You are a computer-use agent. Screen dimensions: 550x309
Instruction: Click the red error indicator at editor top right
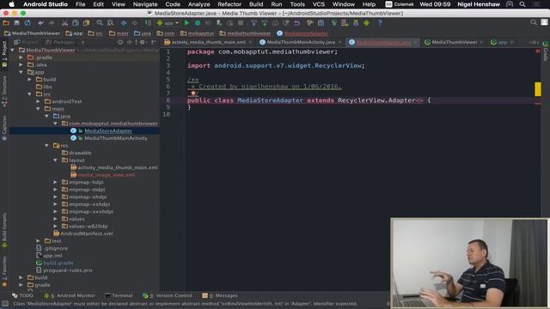pyautogui.click(x=538, y=51)
